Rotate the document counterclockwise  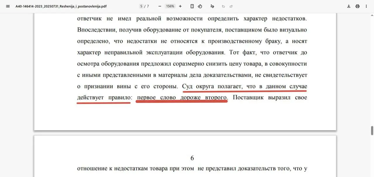point(200,6)
